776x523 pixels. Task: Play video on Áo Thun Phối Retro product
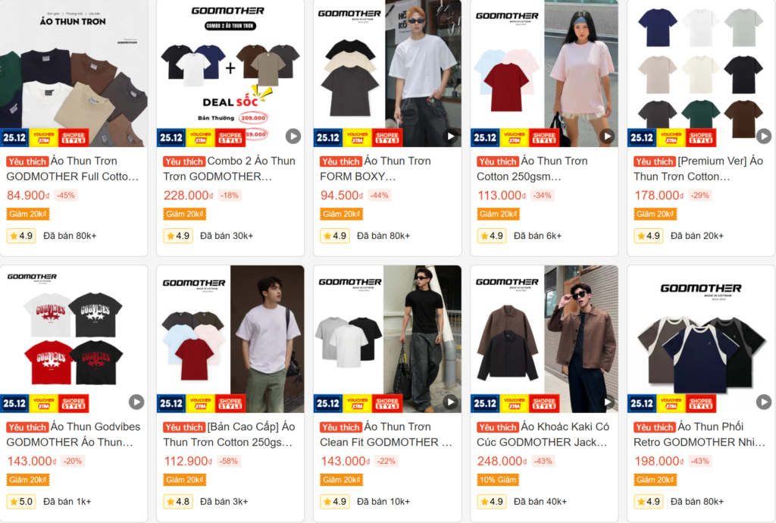click(x=764, y=402)
